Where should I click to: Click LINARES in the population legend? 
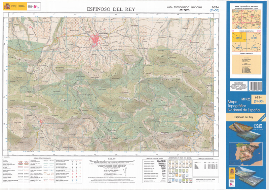click(162, 165)
